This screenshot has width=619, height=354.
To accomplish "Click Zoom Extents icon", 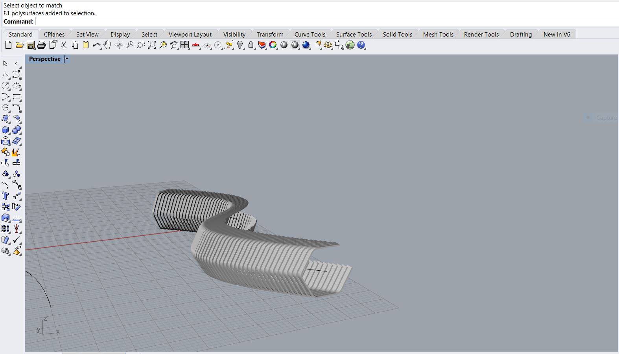I will coord(152,45).
